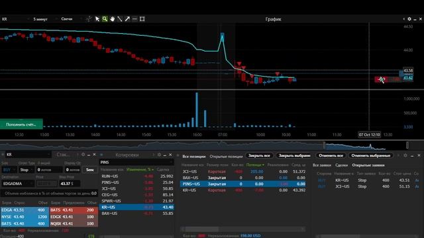Select the JCI~US position row

[x=243, y=171]
